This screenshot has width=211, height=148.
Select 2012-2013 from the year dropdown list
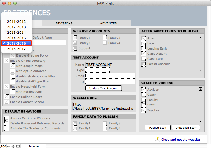[x=16, y=27]
